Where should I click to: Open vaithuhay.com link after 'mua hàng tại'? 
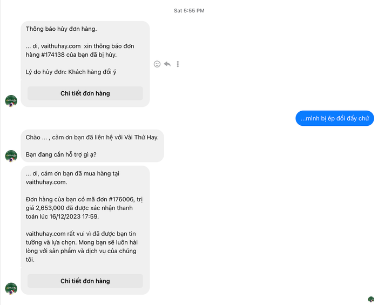tap(46, 182)
